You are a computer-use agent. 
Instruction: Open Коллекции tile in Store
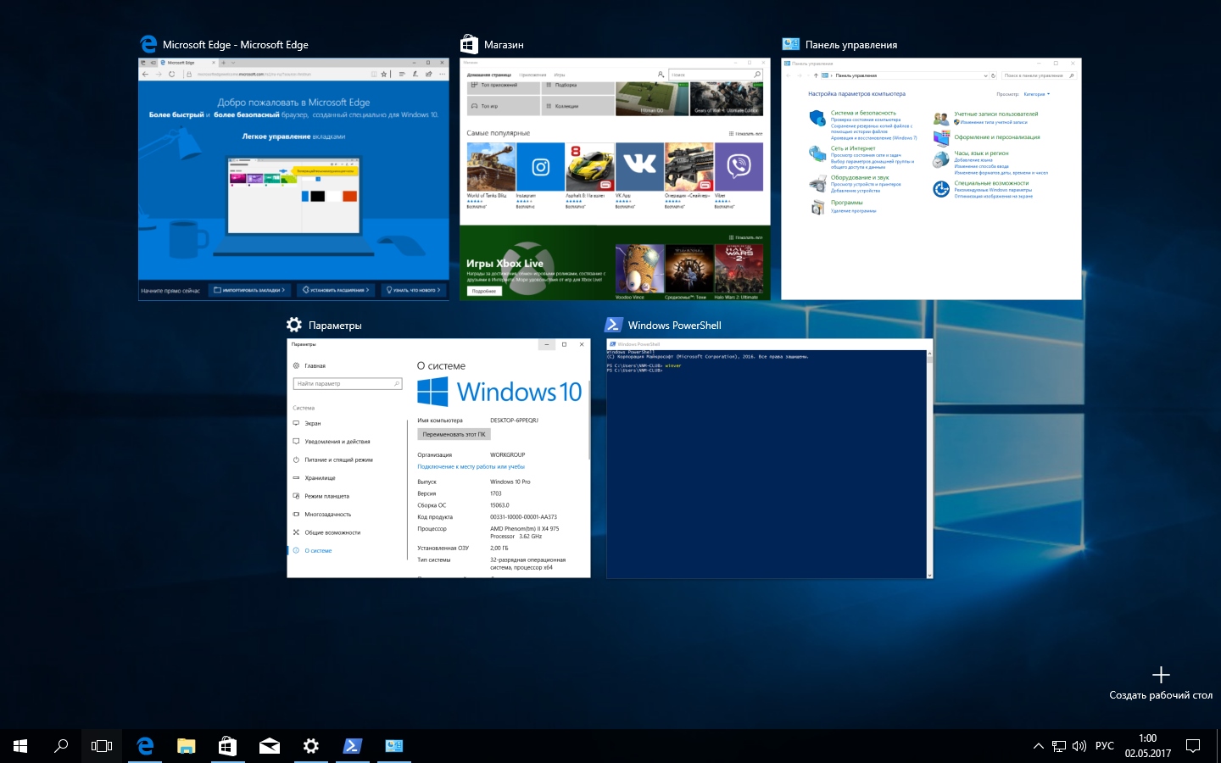pyautogui.click(x=577, y=106)
